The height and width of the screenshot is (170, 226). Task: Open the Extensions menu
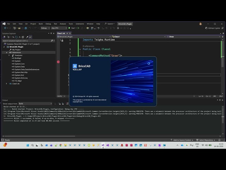tap(80, 24)
